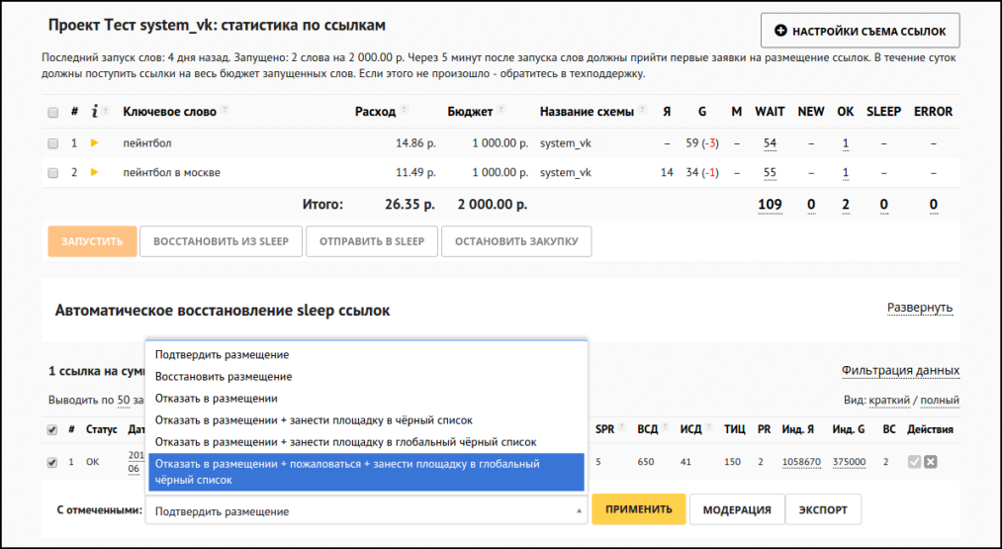Image resolution: width=1002 pixels, height=549 pixels.
Task: Click the info 'i' column header icon
Action: point(93,112)
